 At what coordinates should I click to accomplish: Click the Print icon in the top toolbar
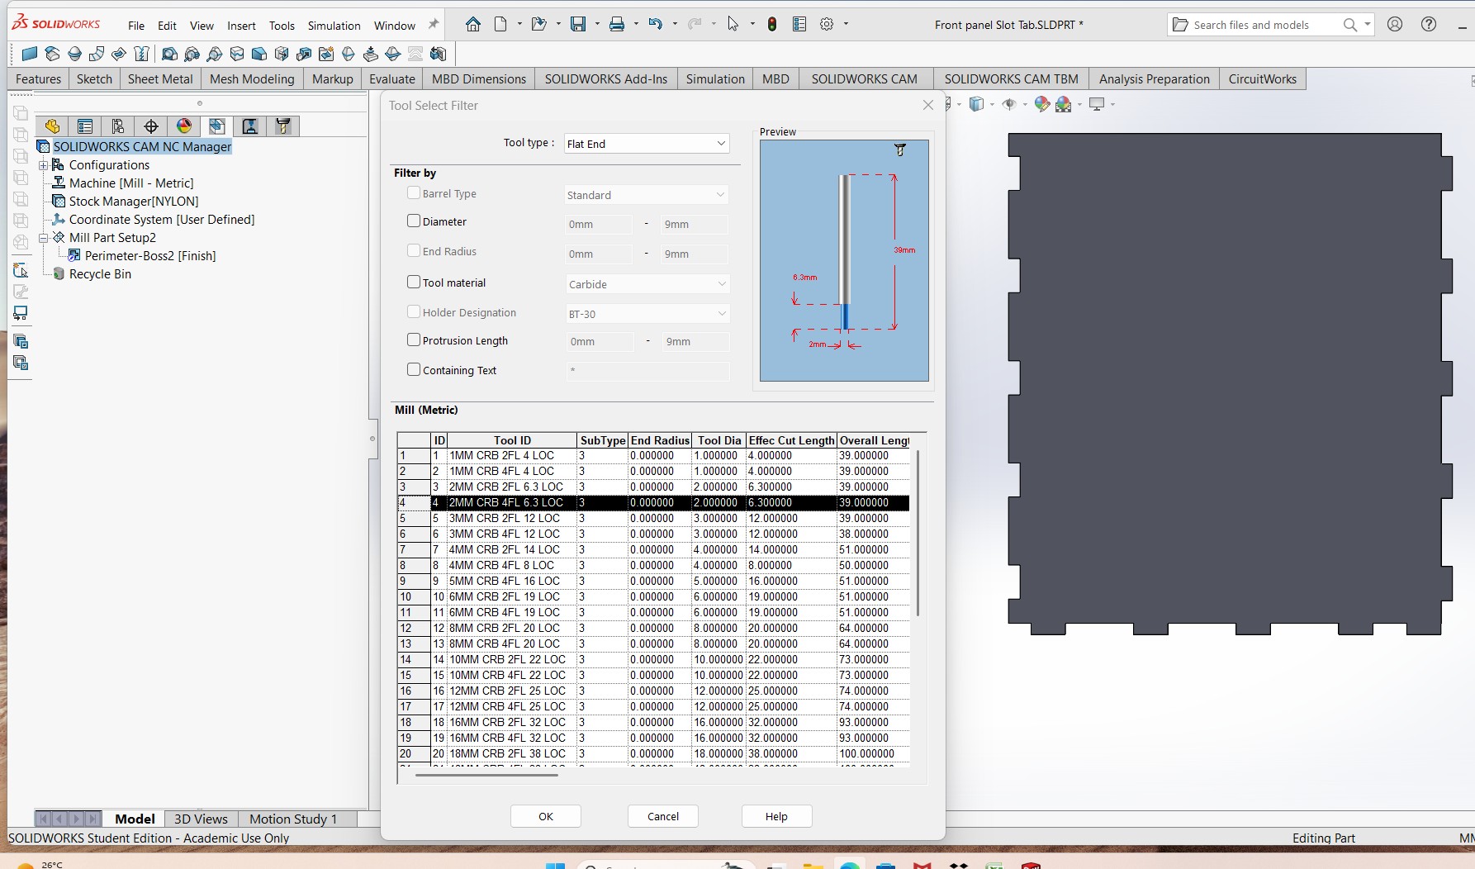tap(617, 25)
